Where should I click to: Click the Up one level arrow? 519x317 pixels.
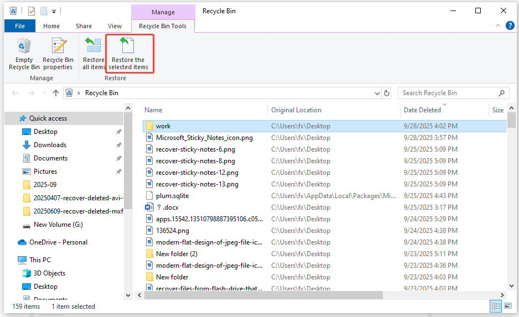point(55,93)
